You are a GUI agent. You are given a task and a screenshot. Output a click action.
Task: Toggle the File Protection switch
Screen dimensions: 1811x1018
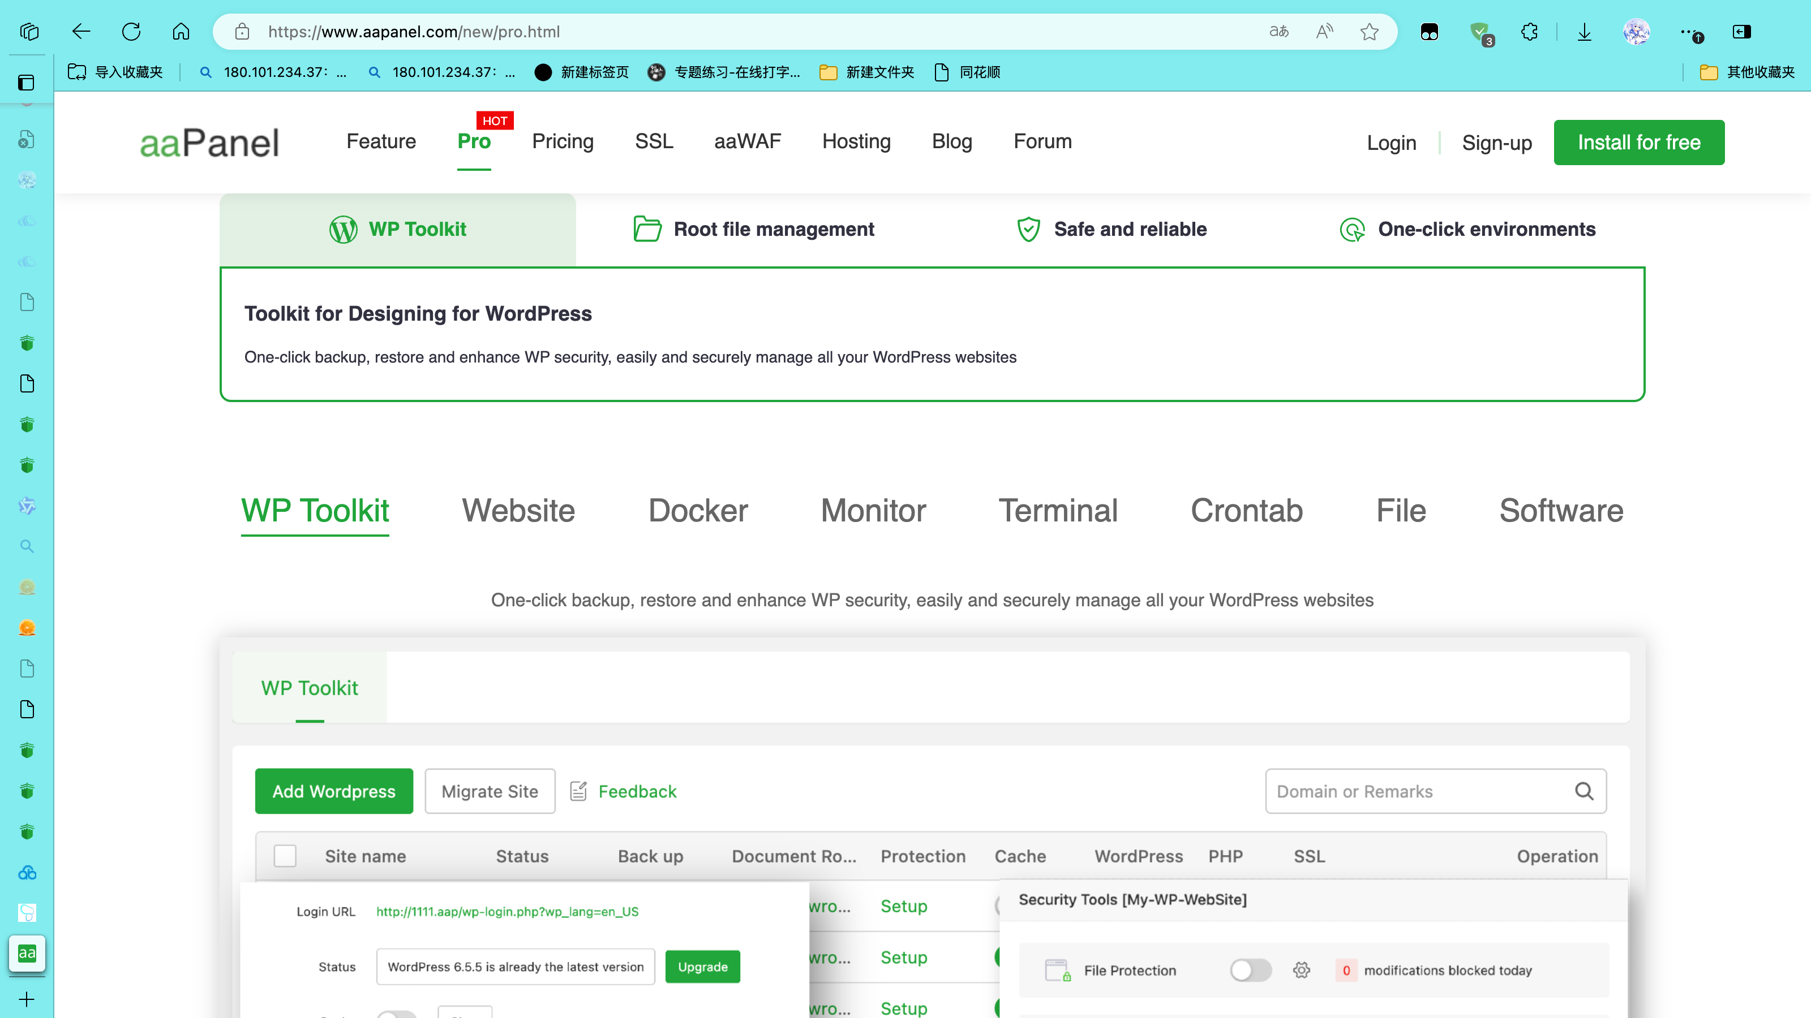tap(1250, 970)
